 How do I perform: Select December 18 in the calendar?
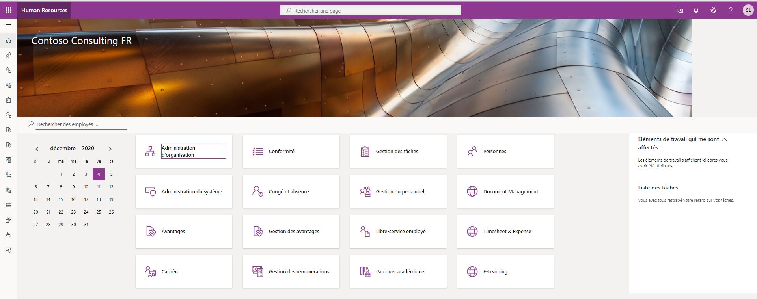[99, 199]
